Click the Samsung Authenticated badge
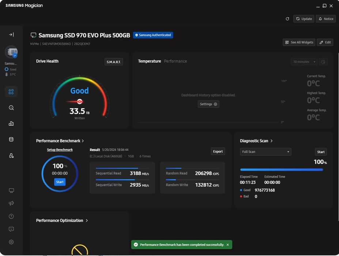Viewport: 339px width, 256px height. tap(153, 35)
